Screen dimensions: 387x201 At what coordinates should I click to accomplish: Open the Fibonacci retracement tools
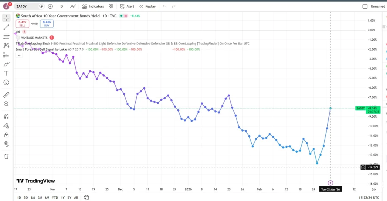point(6,37)
